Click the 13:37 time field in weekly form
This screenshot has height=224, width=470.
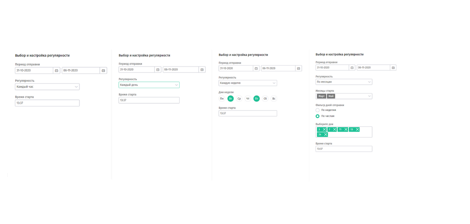click(248, 113)
